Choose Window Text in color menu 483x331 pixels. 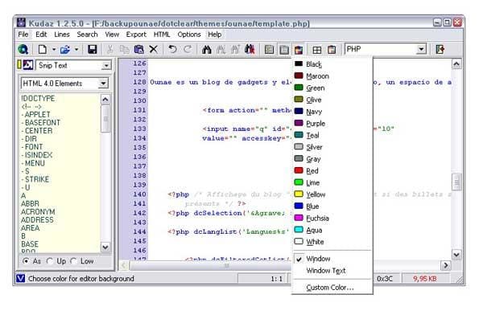pyautogui.click(x=332, y=271)
